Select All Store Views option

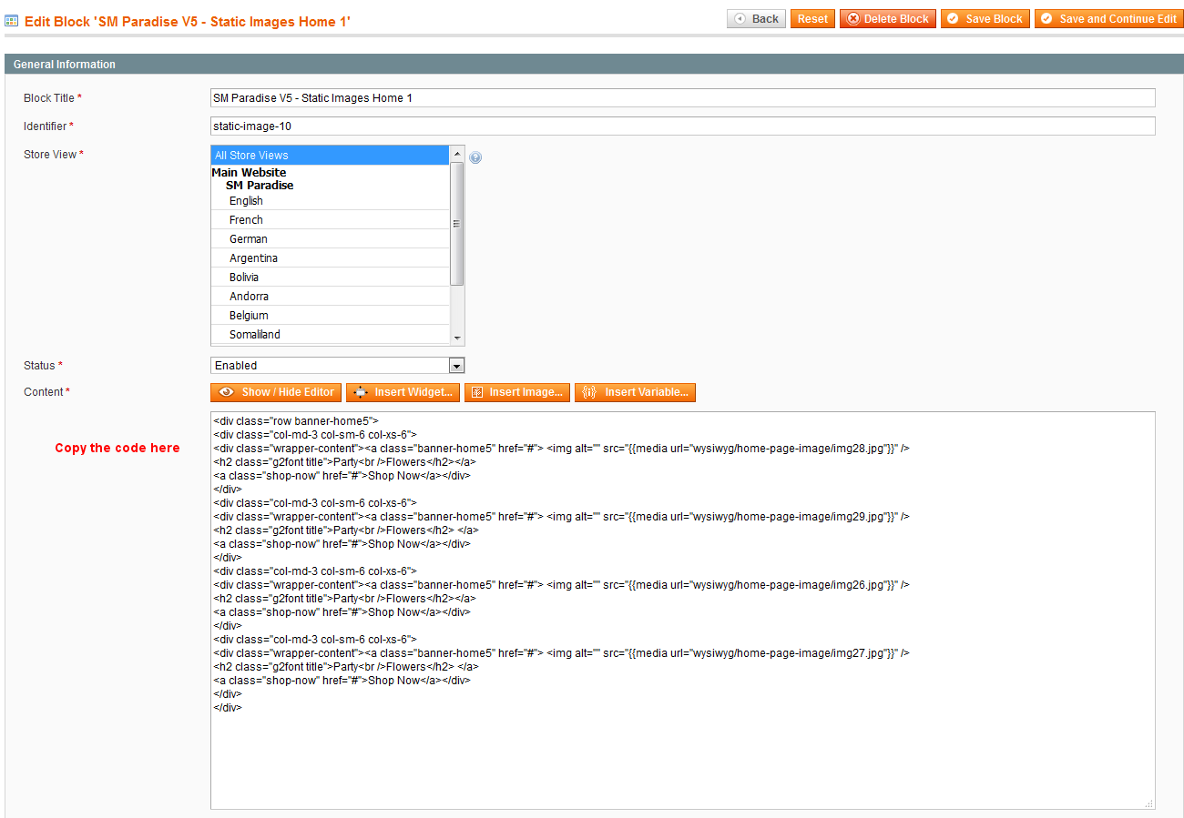pos(331,156)
